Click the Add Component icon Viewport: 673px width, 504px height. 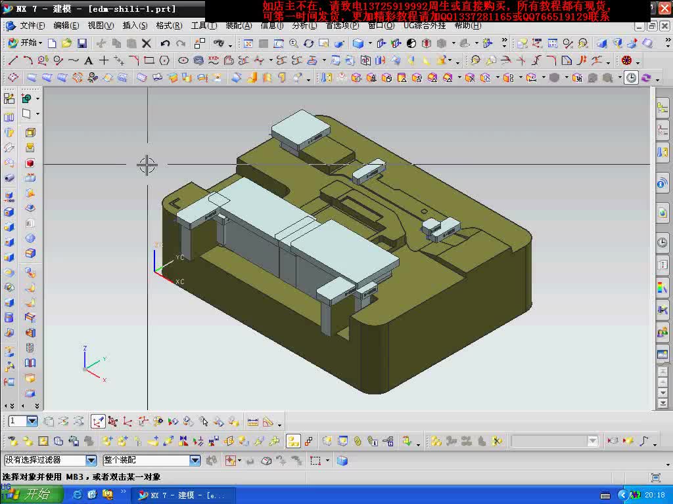click(x=107, y=441)
